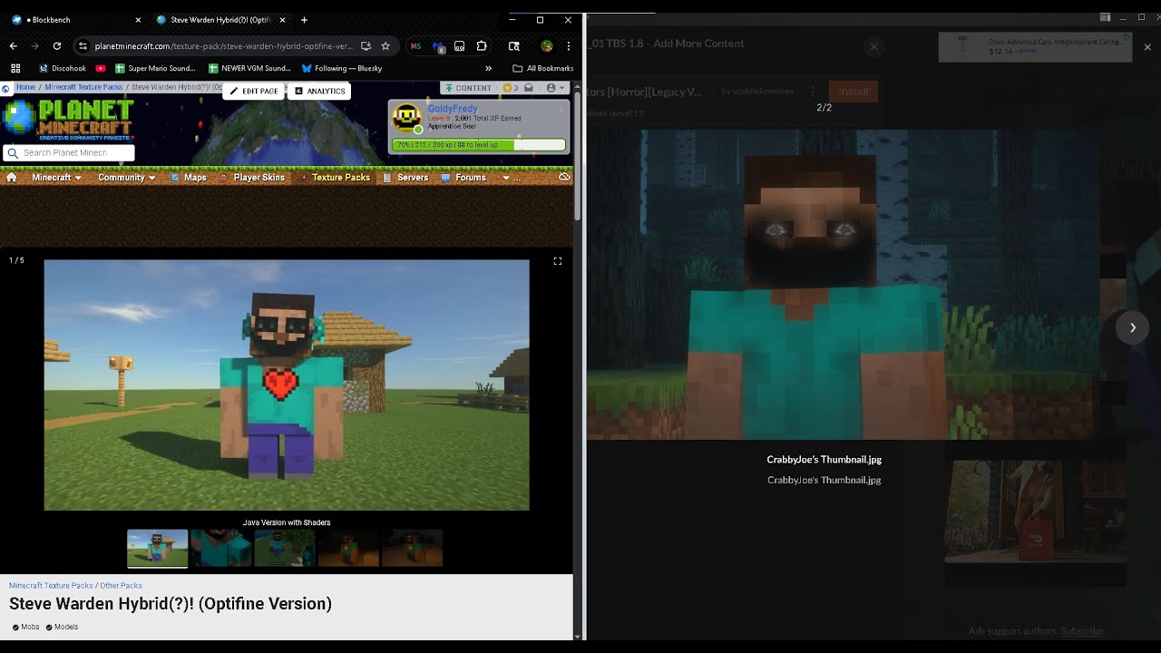Expand the hidden bookmarks overflow chevron
The width and height of the screenshot is (1161, 653).
(x=488, y=68)
